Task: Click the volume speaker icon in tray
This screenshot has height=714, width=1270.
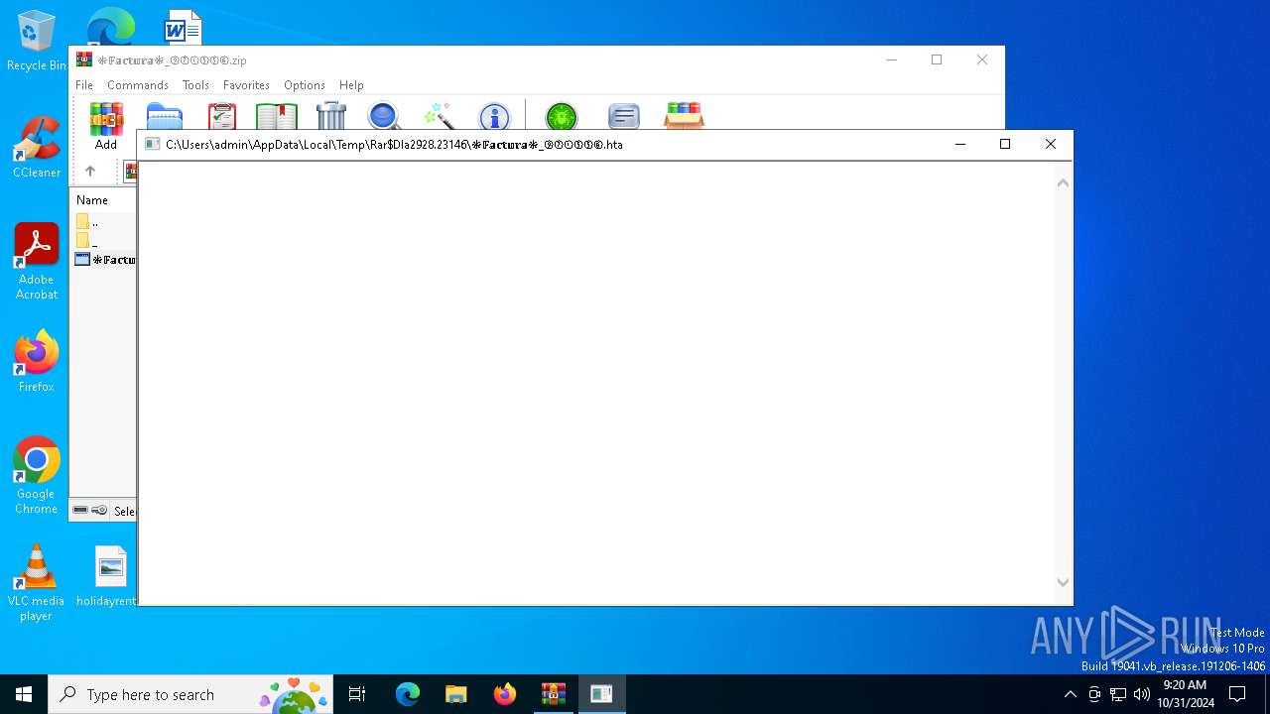Action: pos(1142,694)
